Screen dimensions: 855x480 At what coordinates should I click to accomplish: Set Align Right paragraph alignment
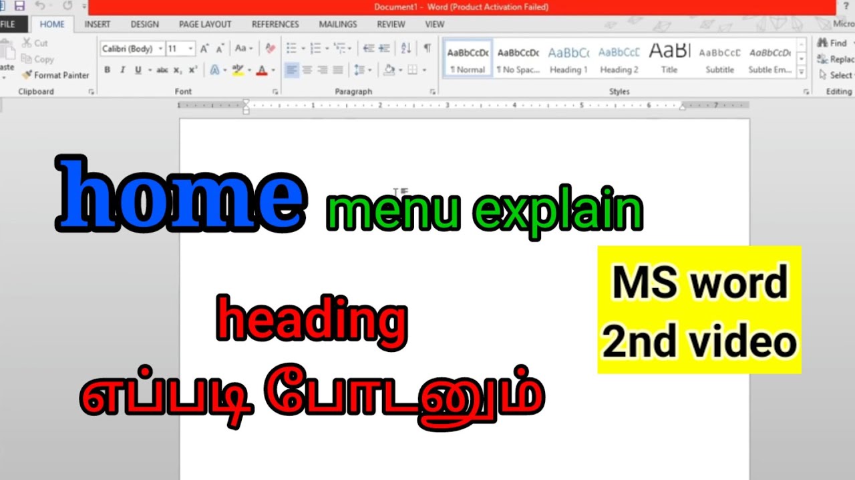(323, 70)
